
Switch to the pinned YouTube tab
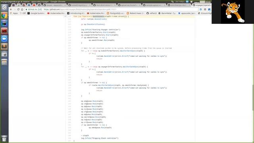(34, 5)
